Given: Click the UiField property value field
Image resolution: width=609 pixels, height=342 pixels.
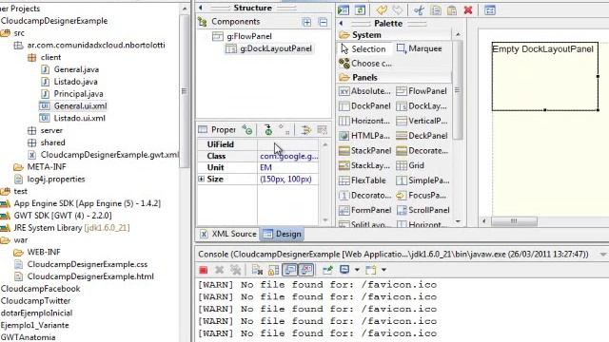Looking at the screenshot, I should pyautogui.click(x=287, y=144).
